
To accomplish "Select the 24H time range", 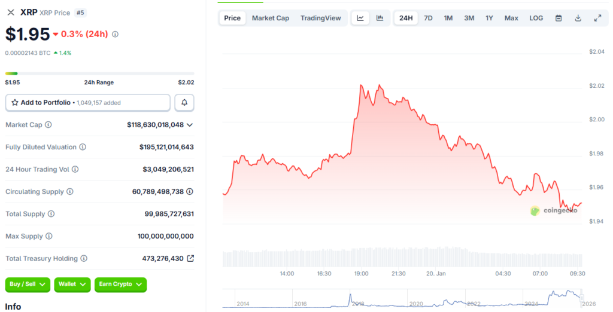I will 406,18.
